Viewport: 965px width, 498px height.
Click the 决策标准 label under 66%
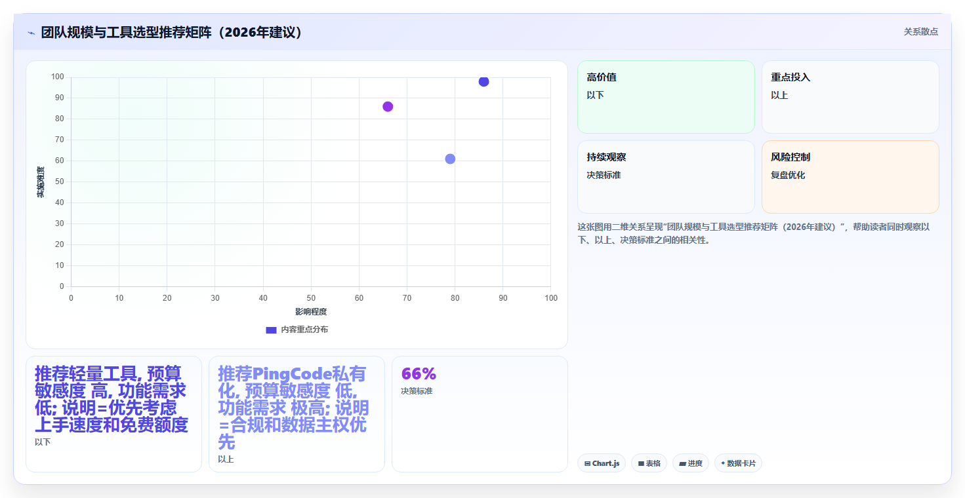pos(417,391)
